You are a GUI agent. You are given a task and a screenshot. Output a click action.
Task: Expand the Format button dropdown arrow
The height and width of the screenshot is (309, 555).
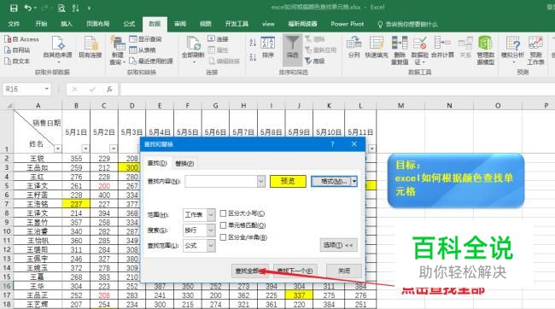click(x=354, y=181)
